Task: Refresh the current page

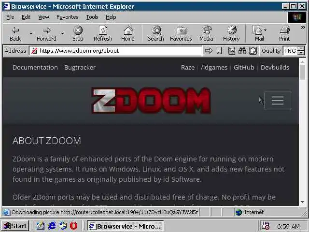Action: pyautogui.click(x=103, y=34)
